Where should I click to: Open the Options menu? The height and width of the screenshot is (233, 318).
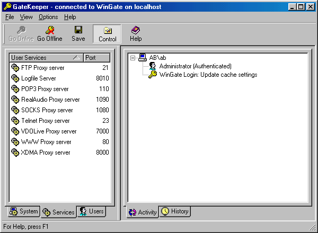48,17
